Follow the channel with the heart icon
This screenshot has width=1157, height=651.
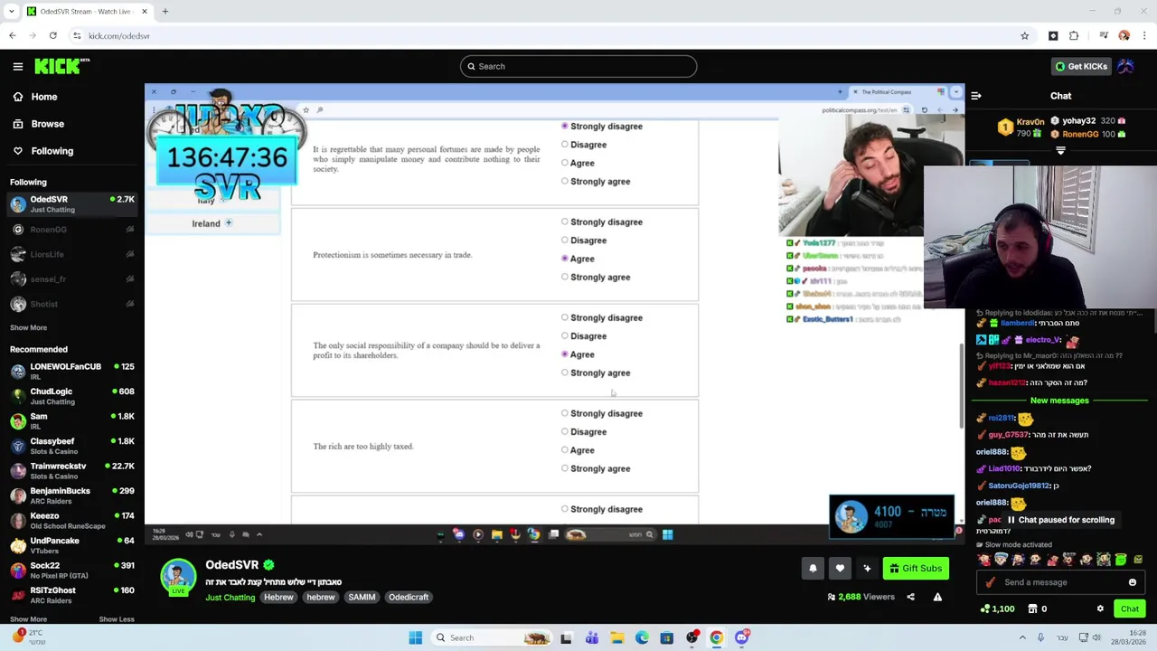pyautogui.click(x=840, y=568)
